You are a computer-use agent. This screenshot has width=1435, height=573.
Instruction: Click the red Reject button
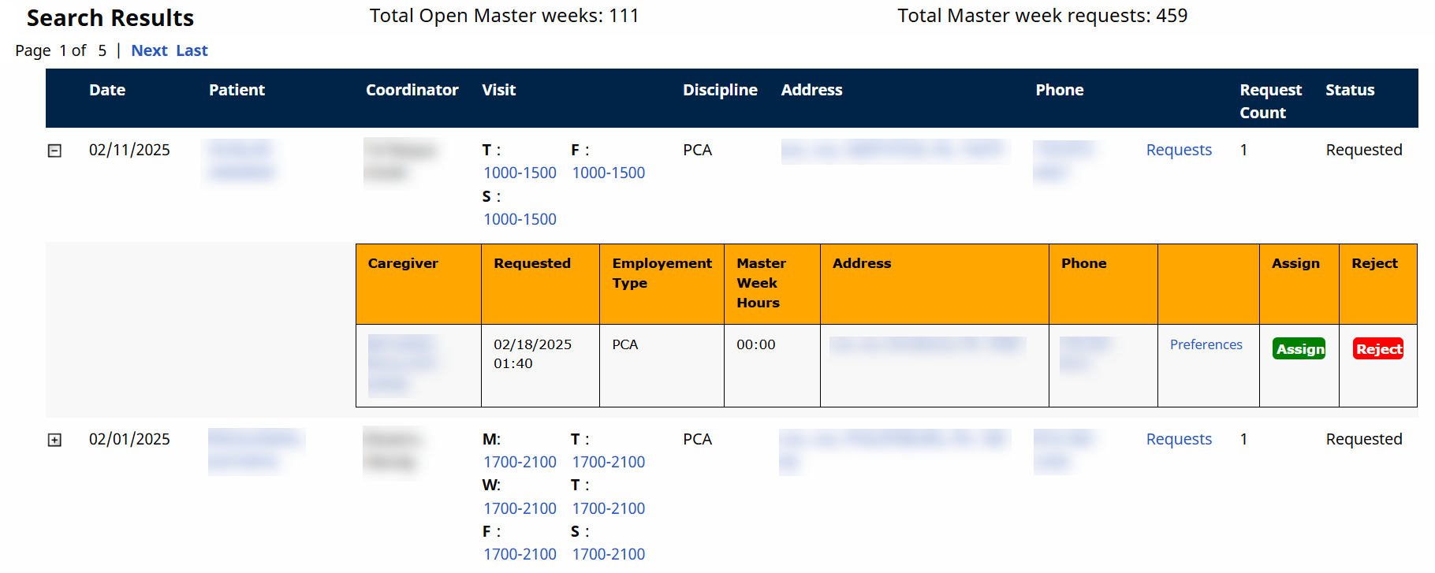coord(1377,349)
